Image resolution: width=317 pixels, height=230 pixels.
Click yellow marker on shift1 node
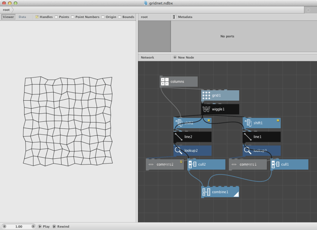pyautogui.click(x=278, y=120)
